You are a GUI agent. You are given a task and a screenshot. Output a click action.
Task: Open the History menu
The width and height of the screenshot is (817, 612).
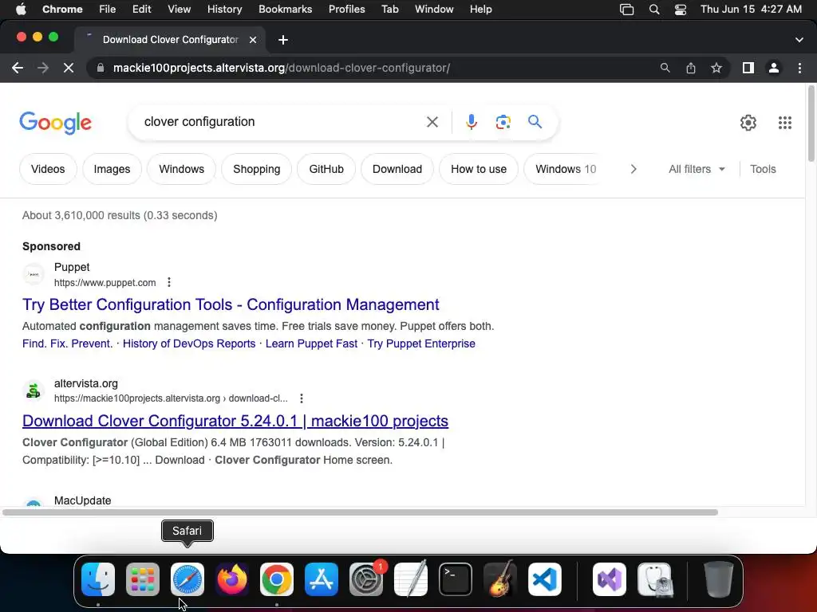coord(224,10)
